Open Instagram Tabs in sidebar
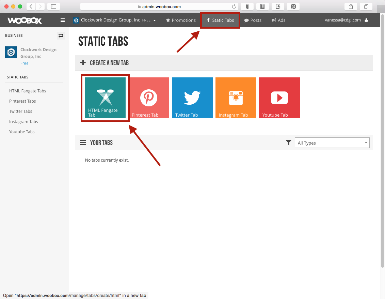 [x=23, y=121]
